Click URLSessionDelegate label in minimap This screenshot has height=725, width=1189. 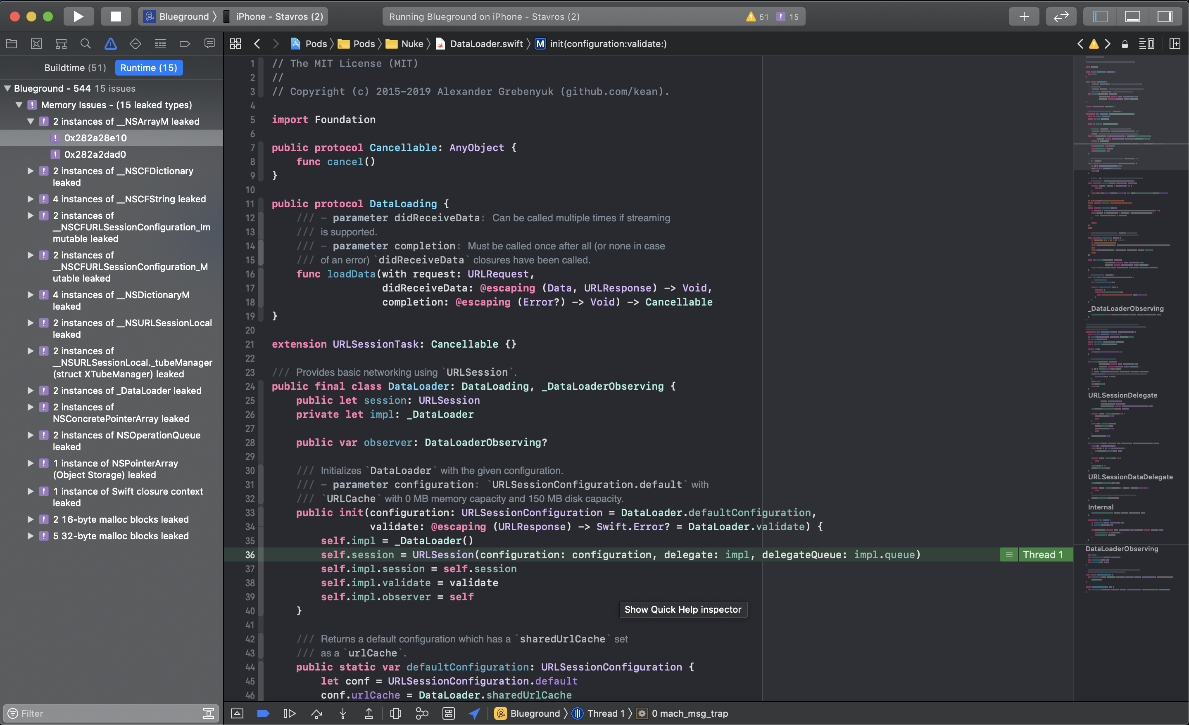click(x=1122, y=395)
